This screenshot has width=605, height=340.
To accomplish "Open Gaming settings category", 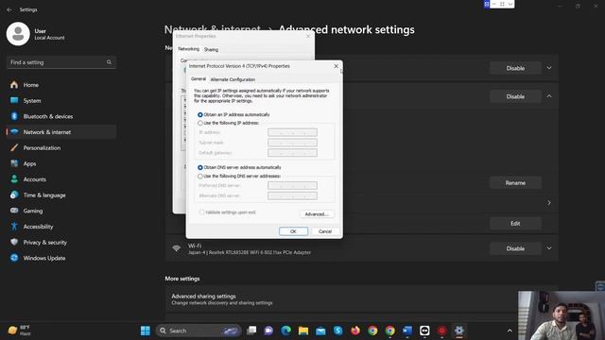I will [x=33, y=211].
